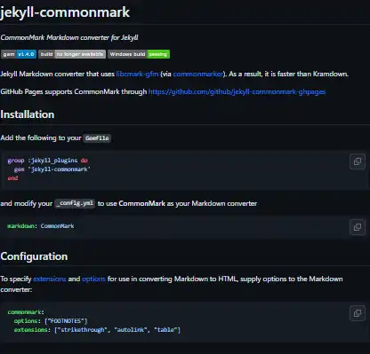Click the Installation heading
Screen dimensions: 370x354
pos(28,114)
